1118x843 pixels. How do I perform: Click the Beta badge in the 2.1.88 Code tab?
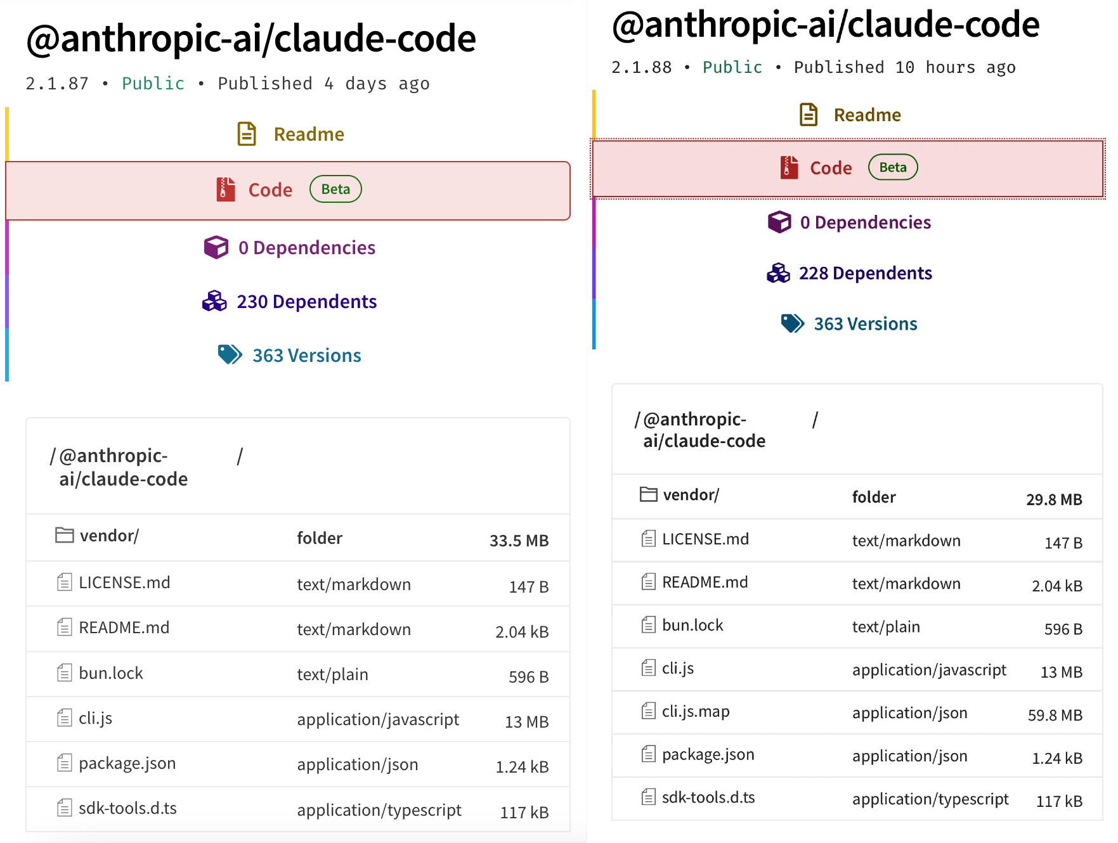point(892,167)
